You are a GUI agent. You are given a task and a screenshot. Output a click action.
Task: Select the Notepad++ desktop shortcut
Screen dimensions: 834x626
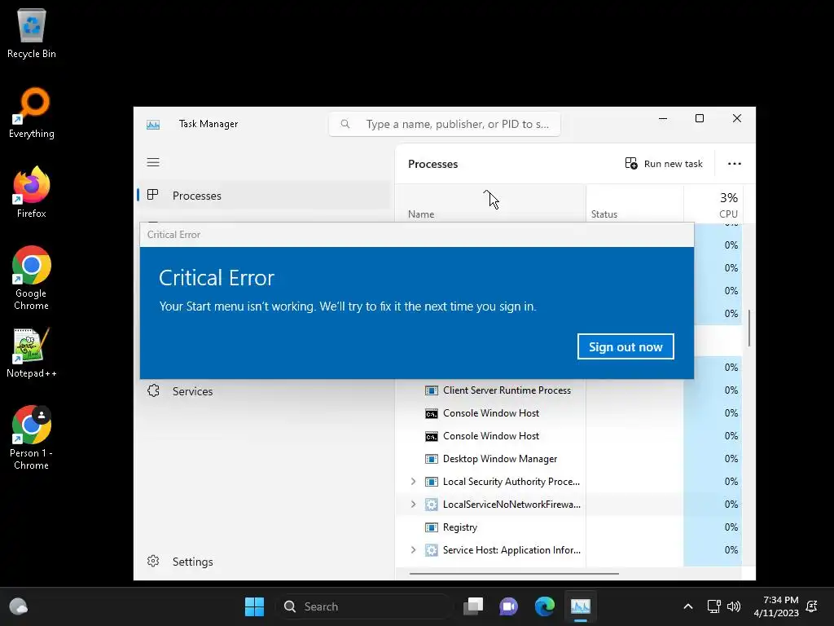click(x=32, y=352)
